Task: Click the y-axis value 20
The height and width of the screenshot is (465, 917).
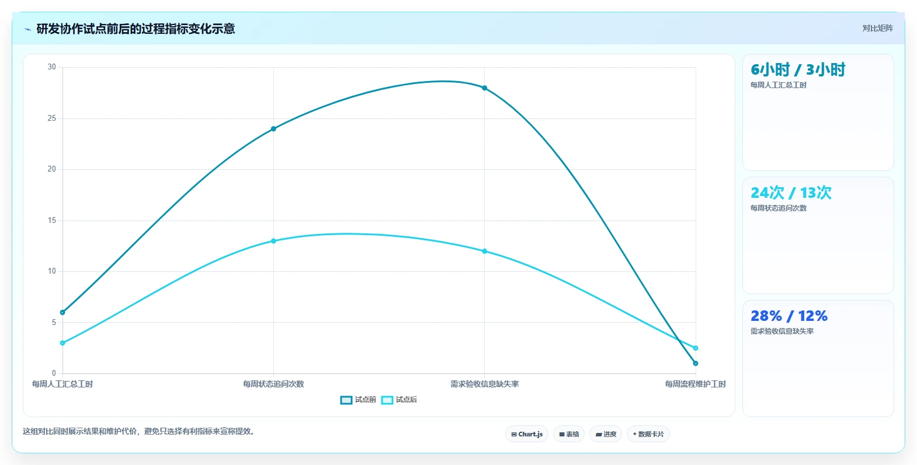Action: click(52, 169)
